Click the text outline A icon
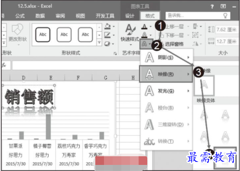 pyautogui.click(x=144, y=35)
